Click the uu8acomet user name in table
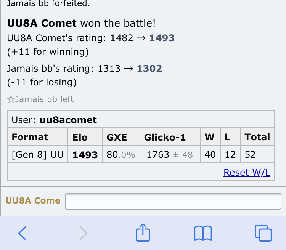286x250 pixels. pos(68,120)
